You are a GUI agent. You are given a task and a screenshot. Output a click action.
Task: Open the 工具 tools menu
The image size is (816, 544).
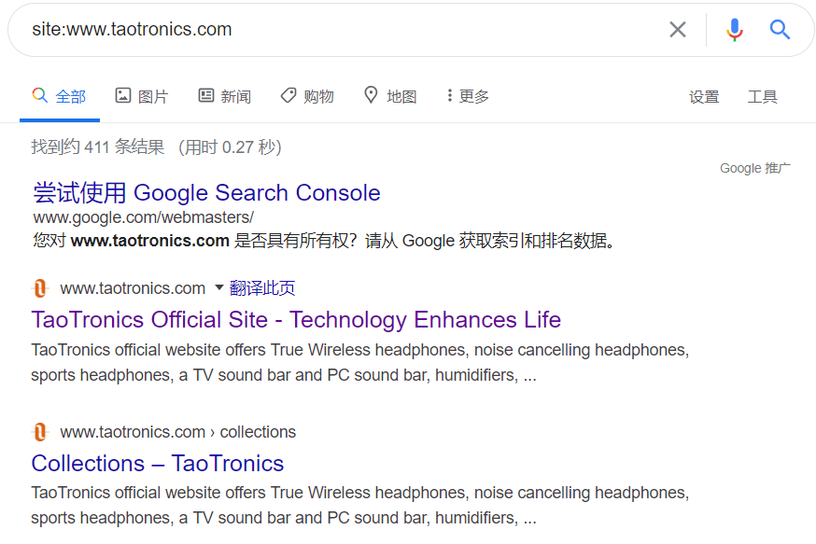763,97
